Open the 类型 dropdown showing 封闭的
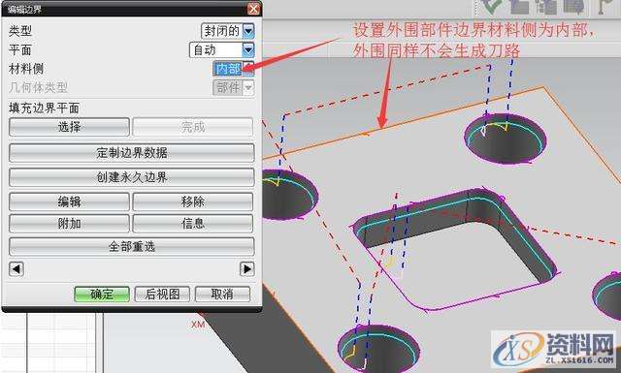The image size is (621, 373). pyautogui.click(x=228, y=31)
